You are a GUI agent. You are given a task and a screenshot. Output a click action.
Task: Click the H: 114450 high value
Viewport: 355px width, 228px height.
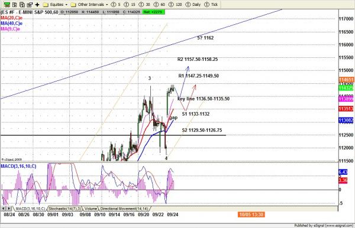click(x=91, y=12)
